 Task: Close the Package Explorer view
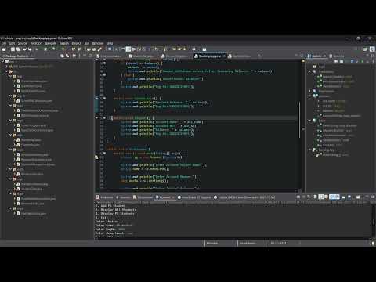click(x=31, y=56)
